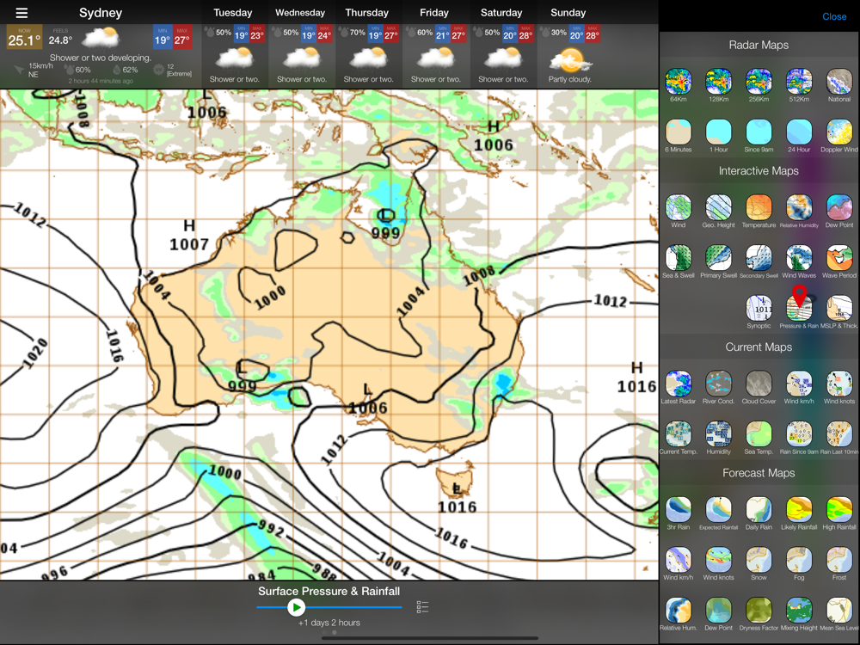
Task: Open the interactive Dew Point map
Action: click(x=839, y=208)
